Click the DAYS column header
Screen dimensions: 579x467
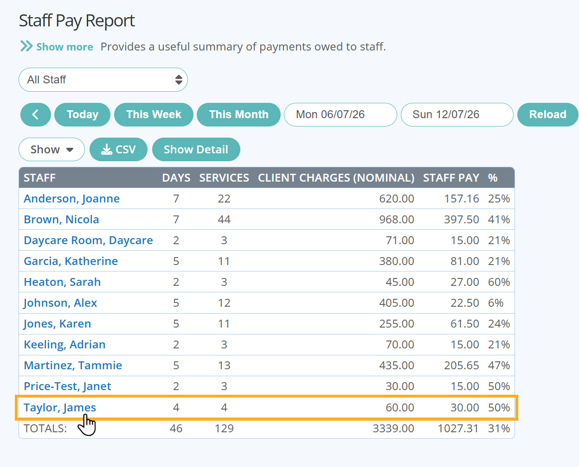pyautogui.click(x=176, y=178)
